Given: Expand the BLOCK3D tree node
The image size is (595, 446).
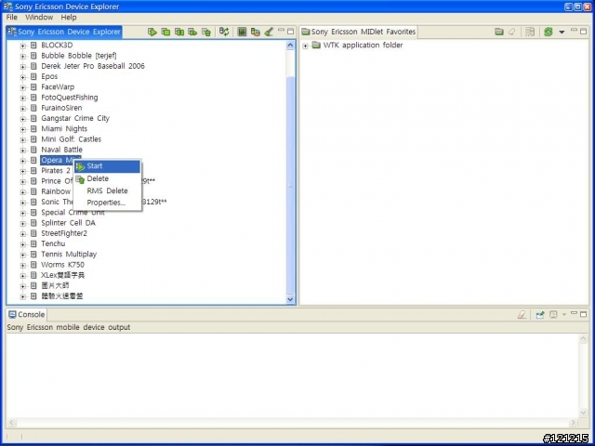Looking at the screenshot, I should (23, 46).
